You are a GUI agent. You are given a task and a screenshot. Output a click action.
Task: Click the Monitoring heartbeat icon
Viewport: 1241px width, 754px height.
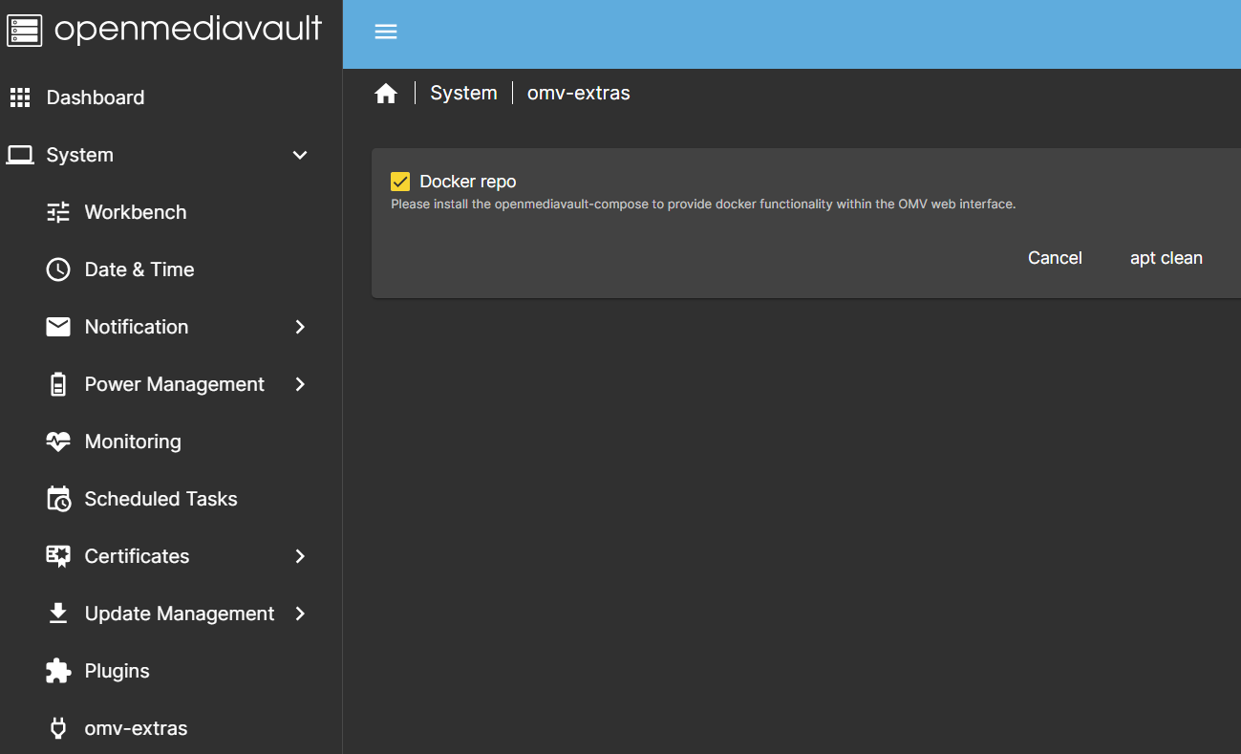coord(58,442)
